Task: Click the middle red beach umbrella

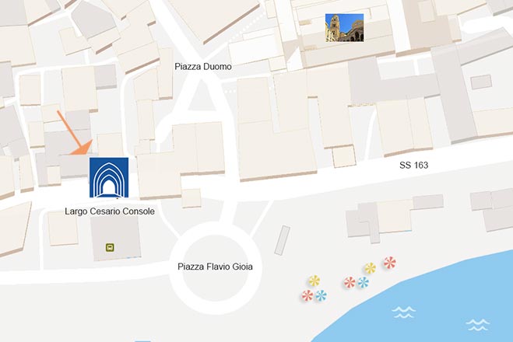Action: tap(350, 283)
